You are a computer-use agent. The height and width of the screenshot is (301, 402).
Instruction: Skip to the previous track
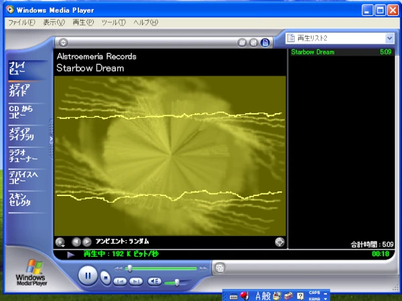(x=120, y=282)
